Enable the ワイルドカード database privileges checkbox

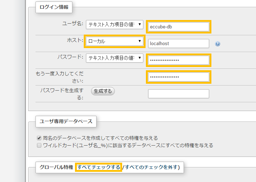tap(39, 145)
